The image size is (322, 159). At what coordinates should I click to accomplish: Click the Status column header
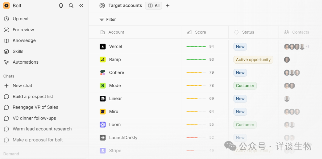(244, 32)
